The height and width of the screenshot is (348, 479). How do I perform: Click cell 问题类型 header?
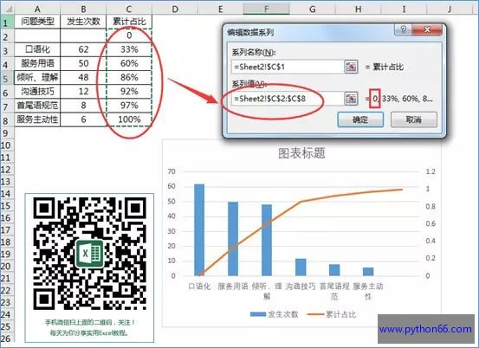pos(37,22)
